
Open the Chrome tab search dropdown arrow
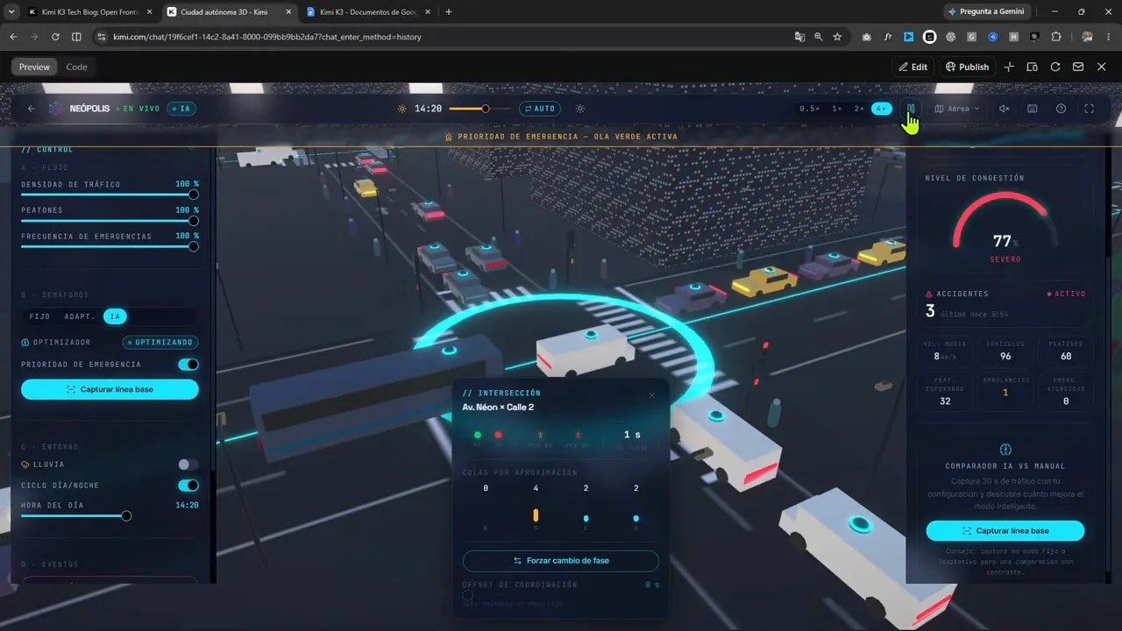point(11,11)
